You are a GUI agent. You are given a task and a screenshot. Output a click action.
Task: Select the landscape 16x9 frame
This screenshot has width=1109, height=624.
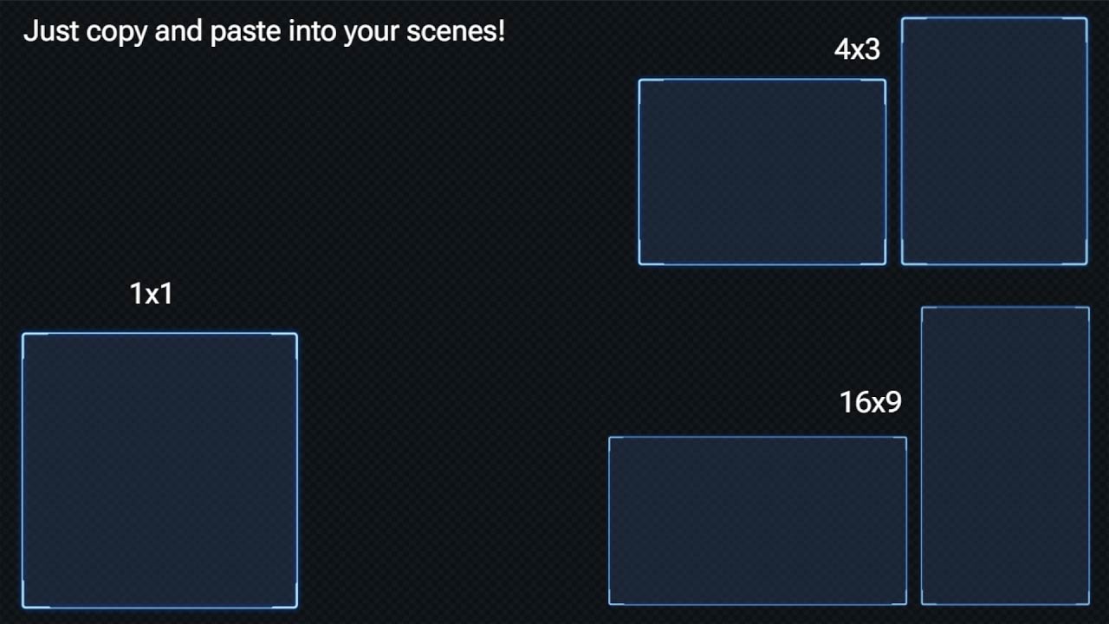758,521
